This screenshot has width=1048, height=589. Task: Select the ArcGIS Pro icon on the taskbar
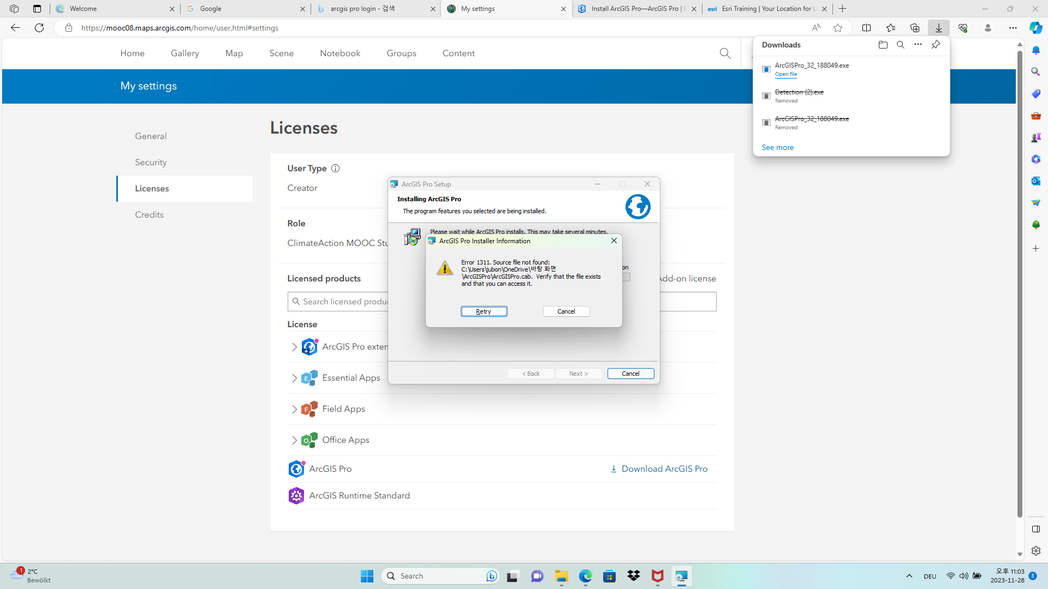click(x=682, y=575)
